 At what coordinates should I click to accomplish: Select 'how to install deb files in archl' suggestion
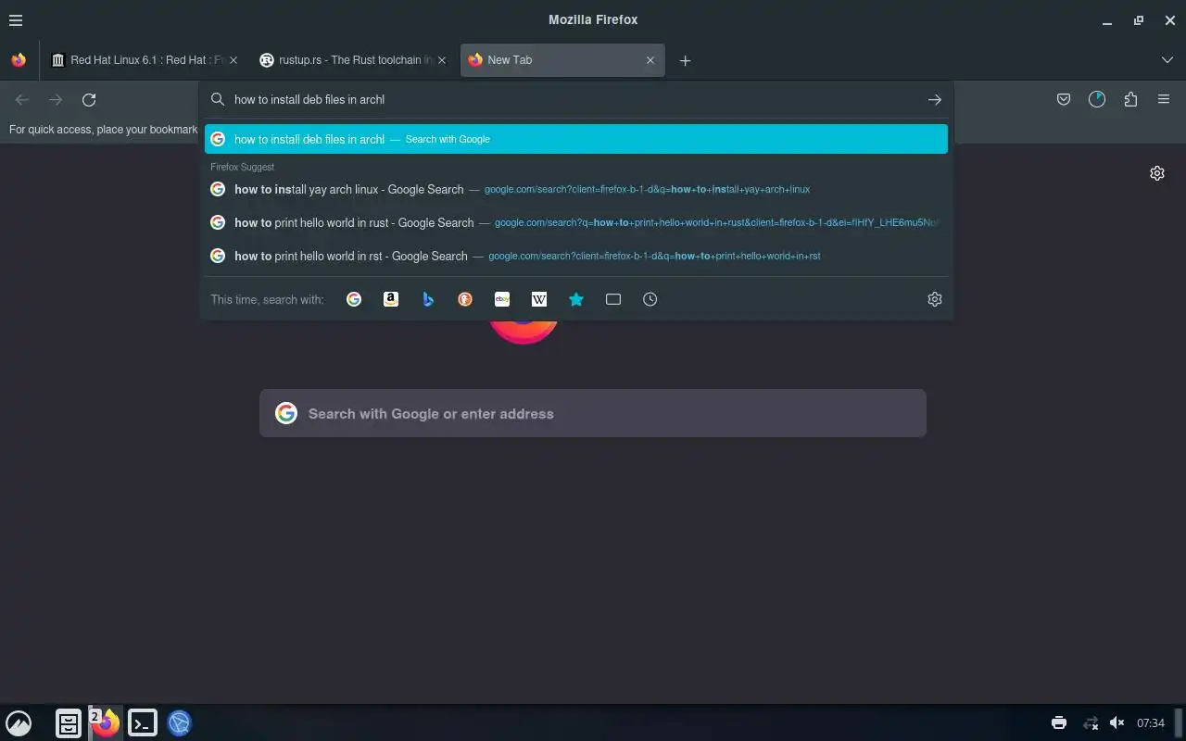coord(576,139)
